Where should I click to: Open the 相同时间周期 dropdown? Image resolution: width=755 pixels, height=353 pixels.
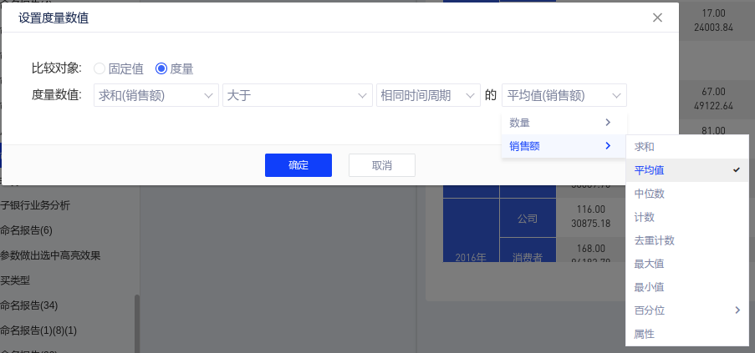tap(428, 95)
